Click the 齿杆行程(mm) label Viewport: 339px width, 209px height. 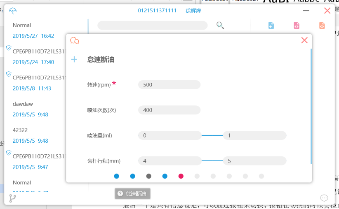click(104, 161)
